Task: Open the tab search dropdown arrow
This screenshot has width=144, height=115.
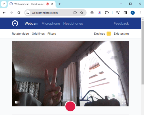Action: [4, 4]
